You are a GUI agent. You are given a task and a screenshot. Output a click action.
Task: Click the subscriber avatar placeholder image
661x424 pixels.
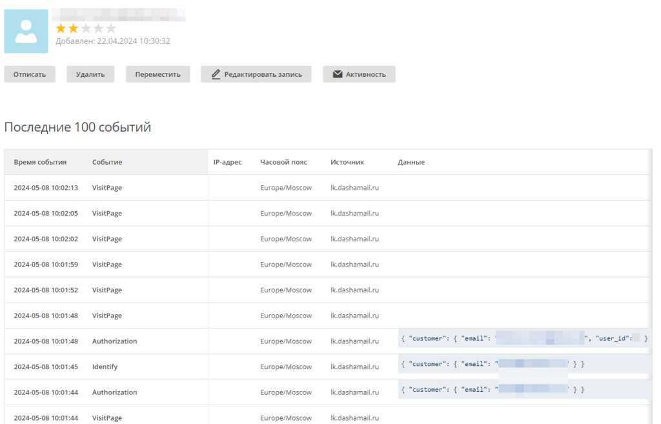[26, 31]
